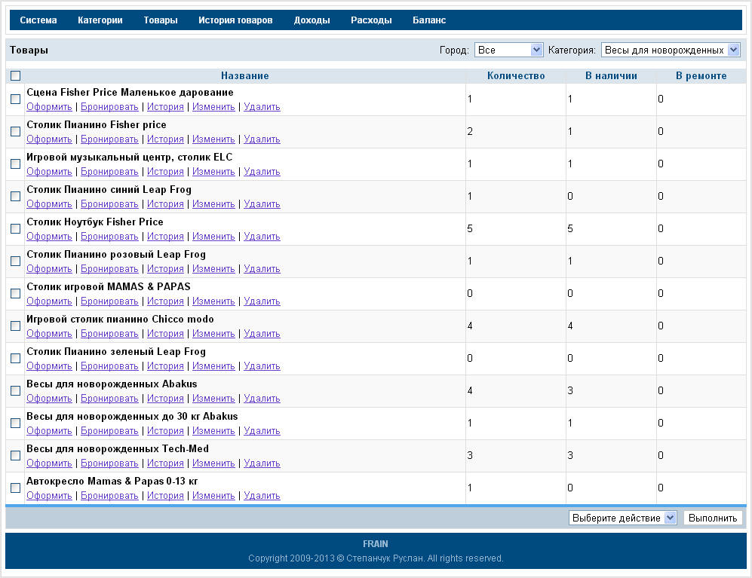752x578 pixels.
Task: Open История for Весы для новорожденных Abakus
Action: pyautogui.click(x=165, y=399)
